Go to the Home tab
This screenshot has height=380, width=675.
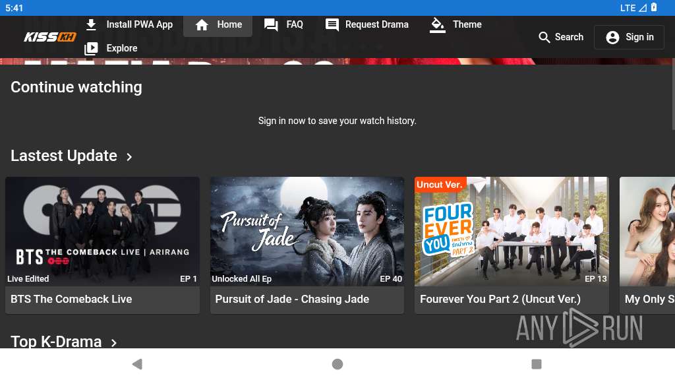pyautogui.click(x=218, y=25)
